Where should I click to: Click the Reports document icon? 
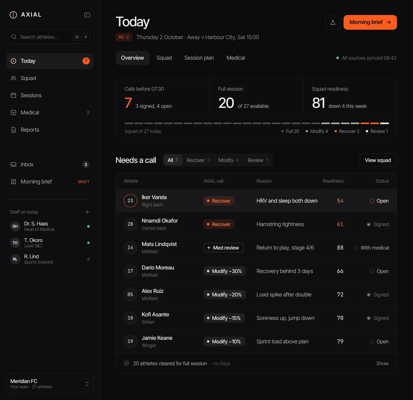point(14,130)
